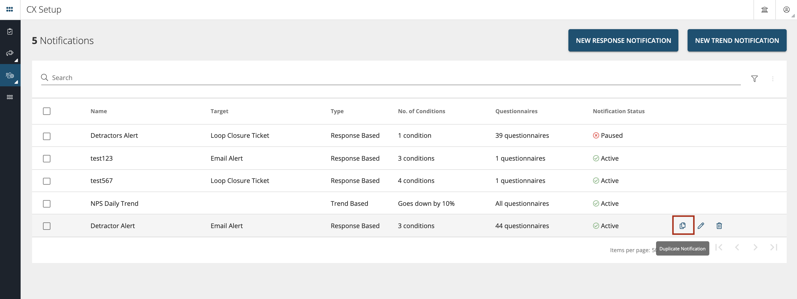
Task: Sort by Notification Status header
Action: click(x=619, y=111)
